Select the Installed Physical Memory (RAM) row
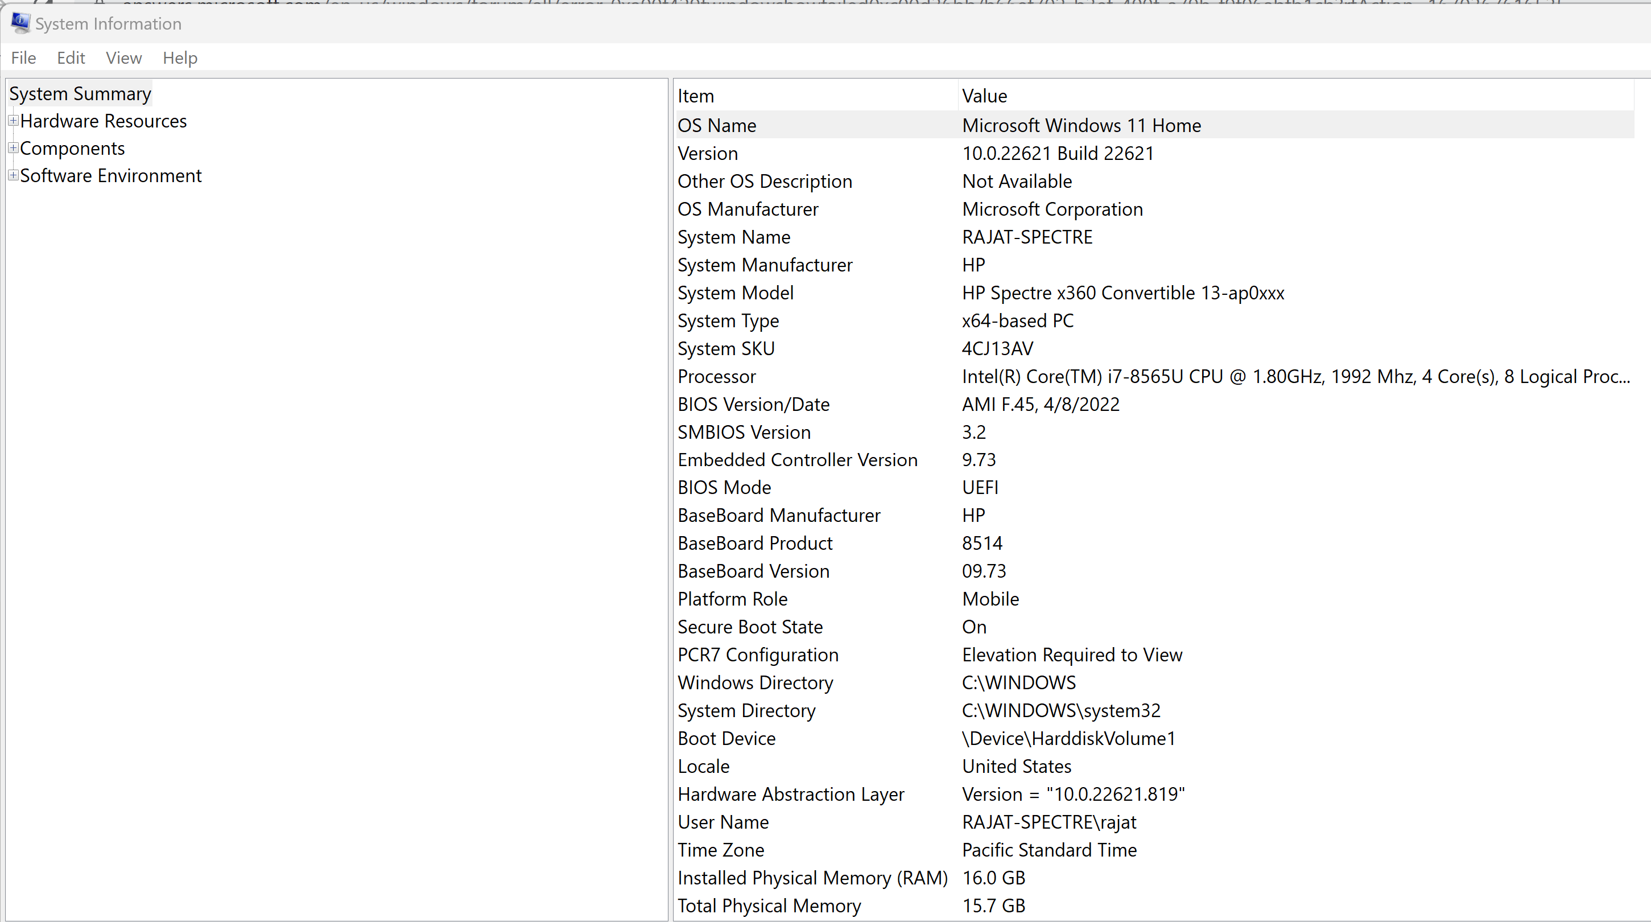 coord(1154,878)
